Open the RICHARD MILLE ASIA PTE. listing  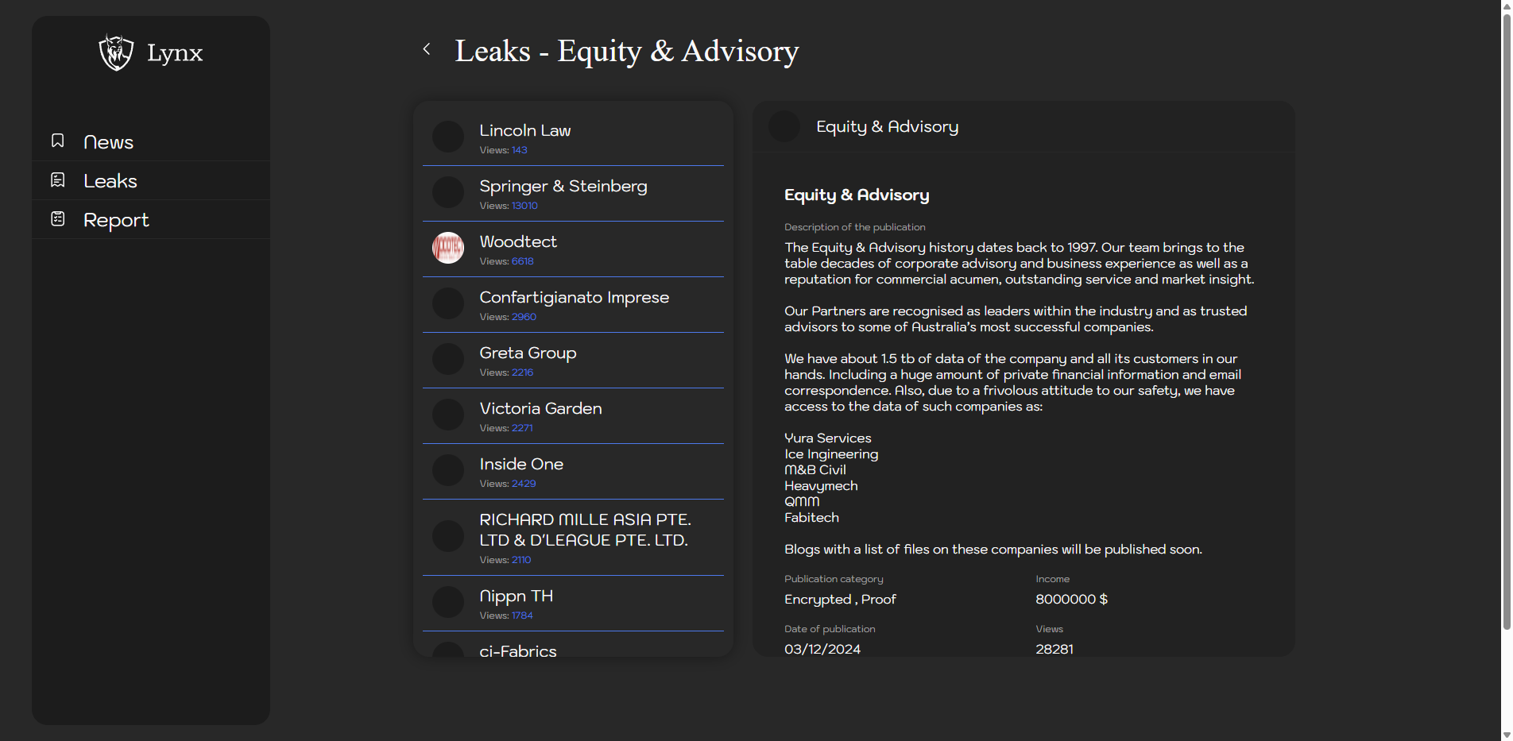(584, 530)
